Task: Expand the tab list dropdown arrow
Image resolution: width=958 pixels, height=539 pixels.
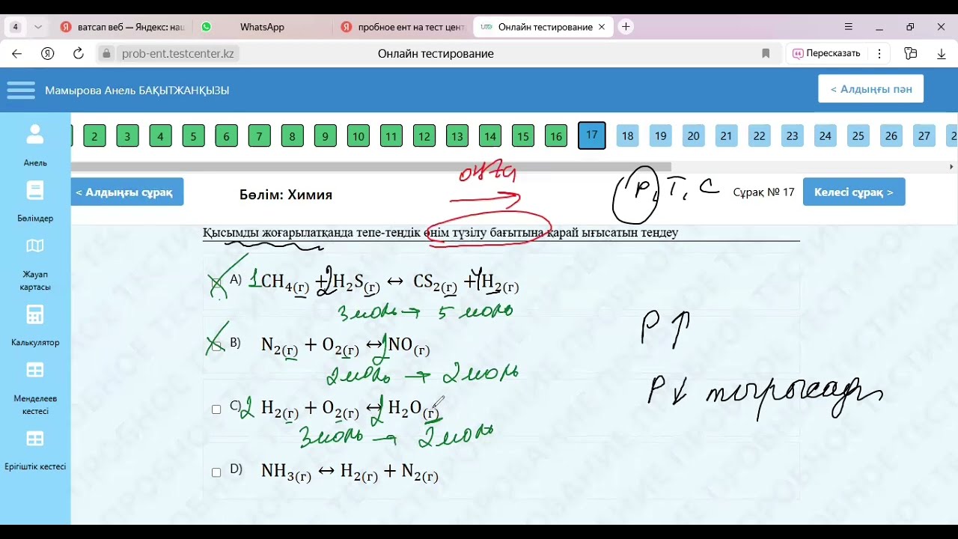Action: tap(38, 26)
